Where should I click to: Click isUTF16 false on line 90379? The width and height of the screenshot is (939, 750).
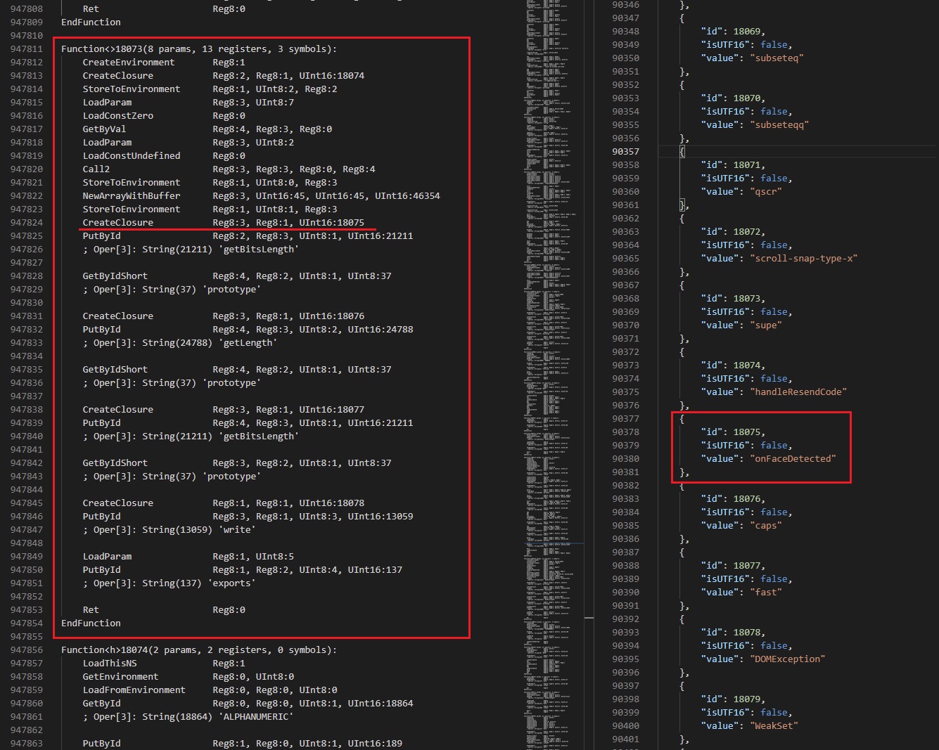[747, 446]
